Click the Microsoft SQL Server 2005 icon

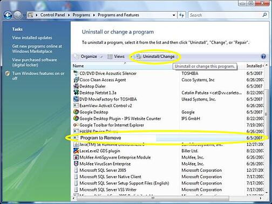pyautogui.click(x=76, y=170)
